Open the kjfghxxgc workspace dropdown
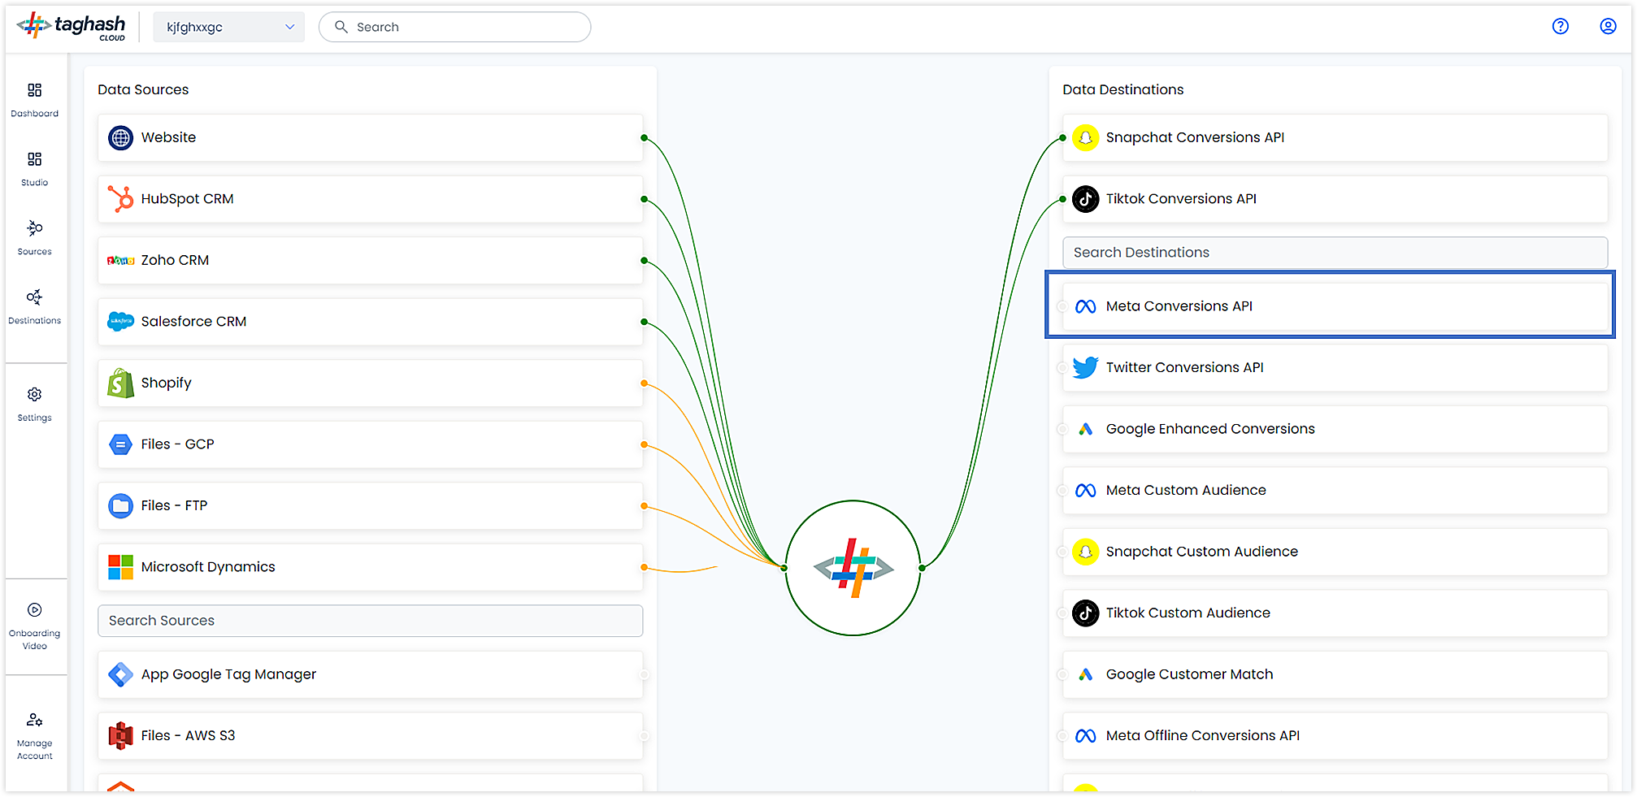The height and width of the screenshot is (797, 1637). click(229, 27)
